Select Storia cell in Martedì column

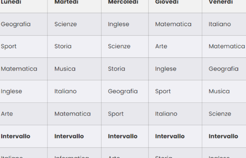74,47
